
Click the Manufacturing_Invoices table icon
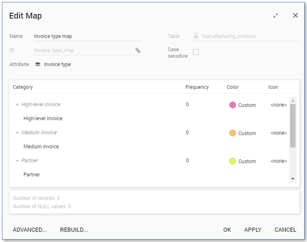click(196, 36)
